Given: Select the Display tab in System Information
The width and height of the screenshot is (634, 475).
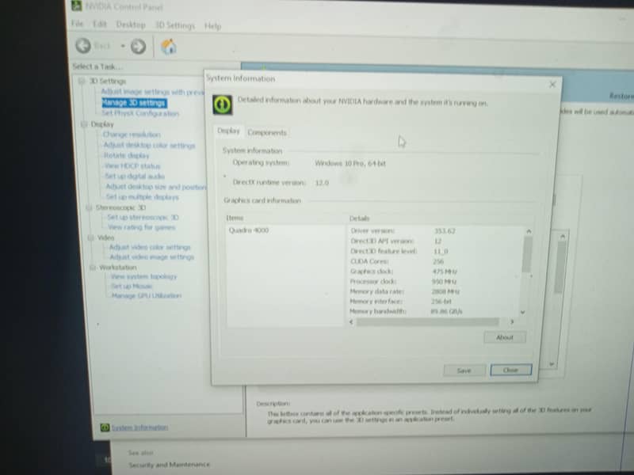Looking at the screenshot, I should pos(228,131).
